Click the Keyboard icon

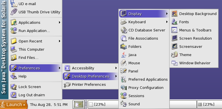[124, 22]
